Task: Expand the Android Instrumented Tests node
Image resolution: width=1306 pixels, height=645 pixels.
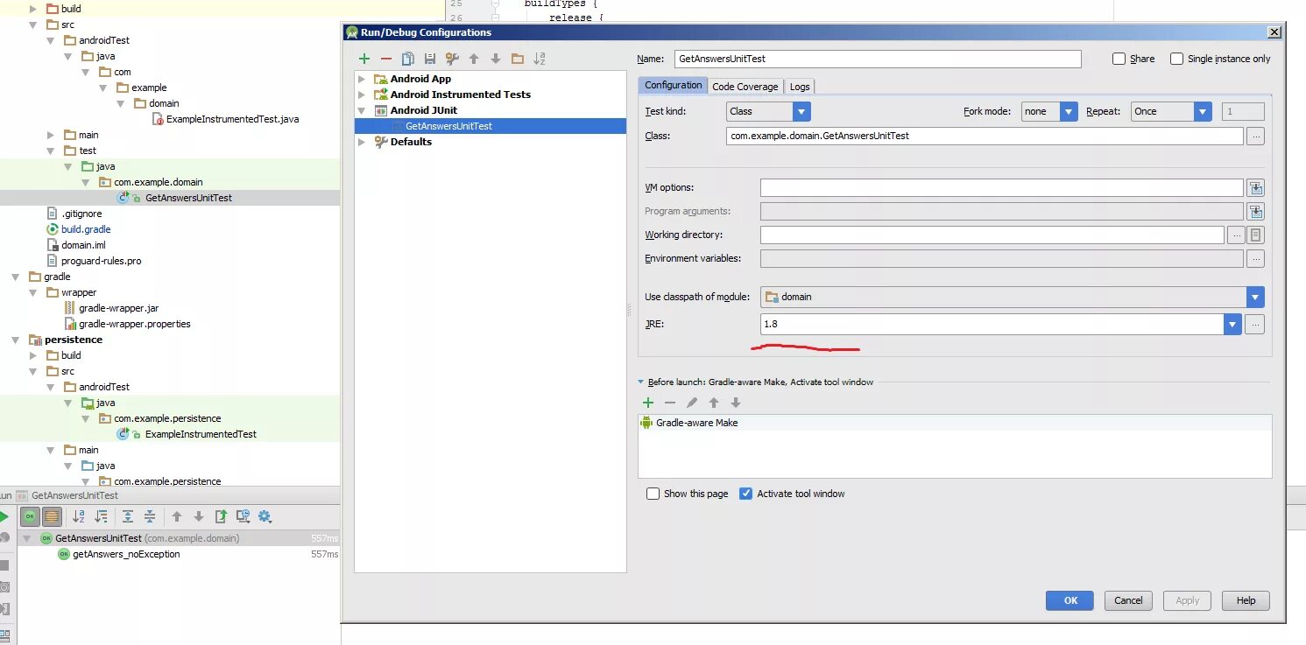Action: [x=362, y=95]
